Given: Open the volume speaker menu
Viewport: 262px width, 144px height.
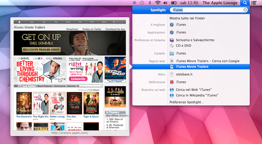Looking at the screenshot, I should 165,3.
